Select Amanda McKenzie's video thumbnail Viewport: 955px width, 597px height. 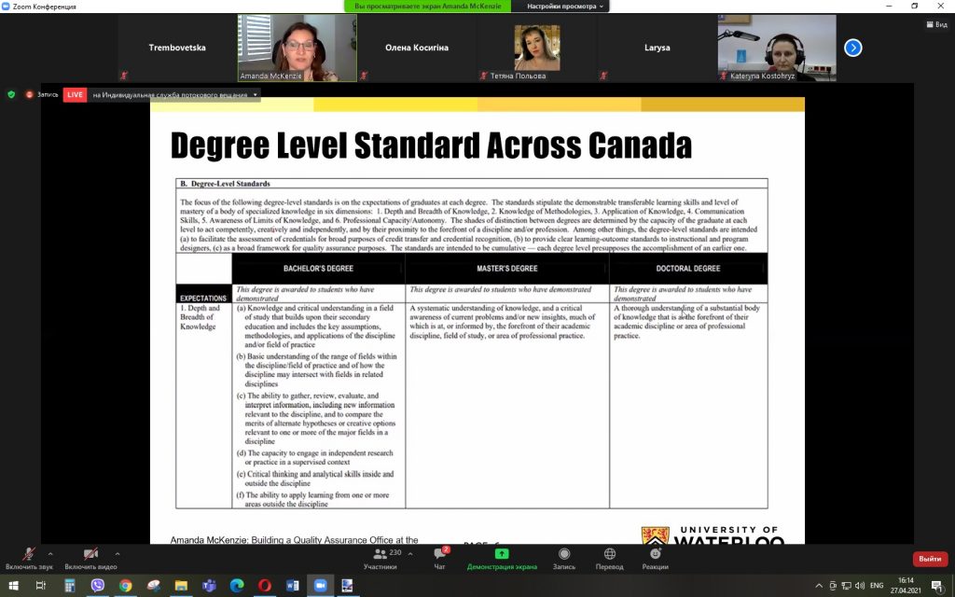[298, 48]
